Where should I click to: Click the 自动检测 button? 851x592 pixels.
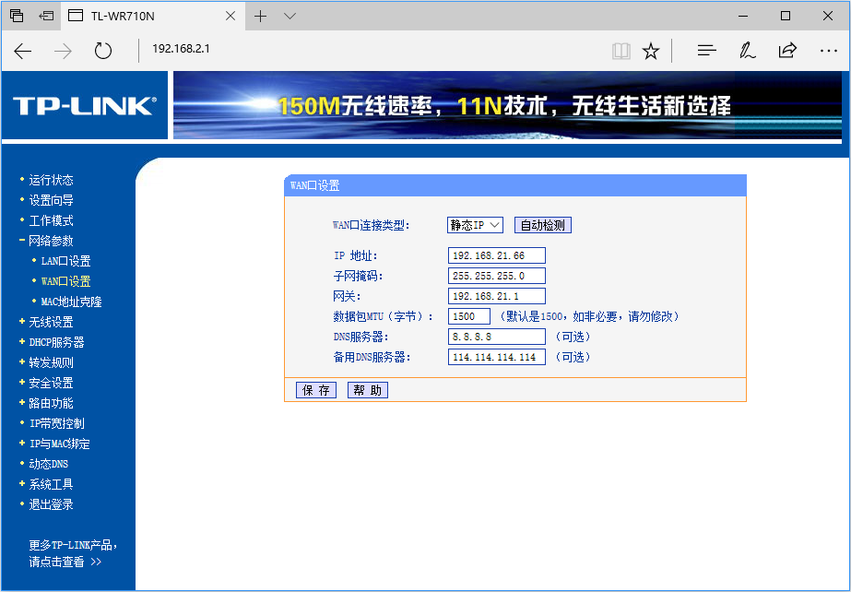pyautogui.click(x=543, y=225)
